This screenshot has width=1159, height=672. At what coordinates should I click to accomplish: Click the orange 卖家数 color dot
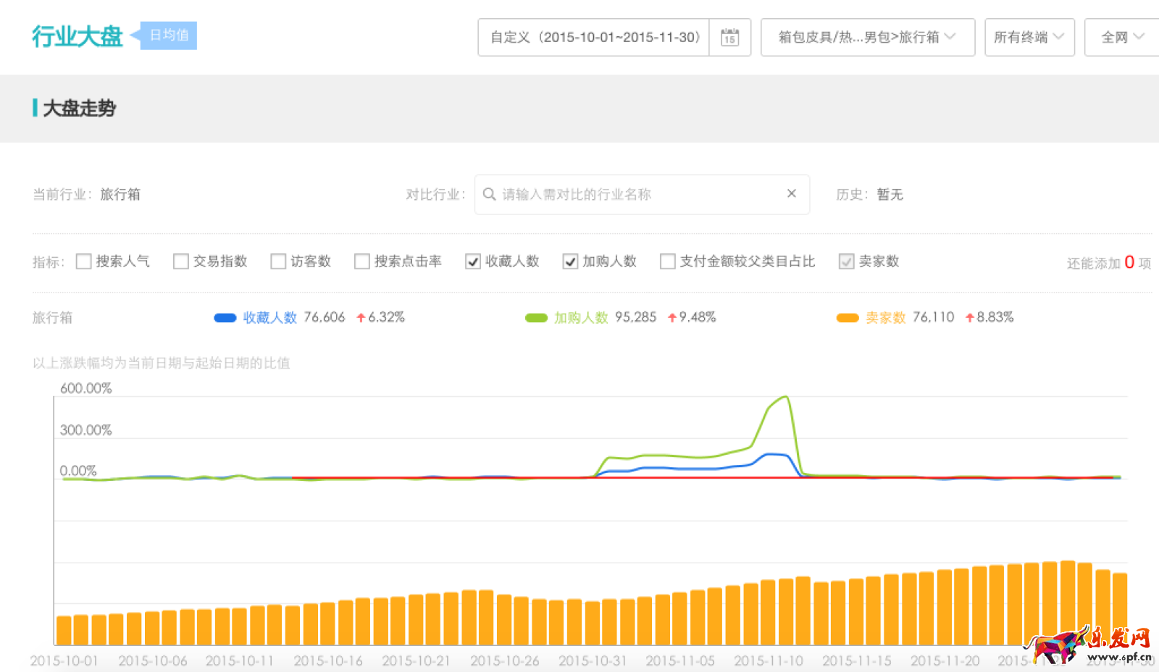[x=848, y=317]
